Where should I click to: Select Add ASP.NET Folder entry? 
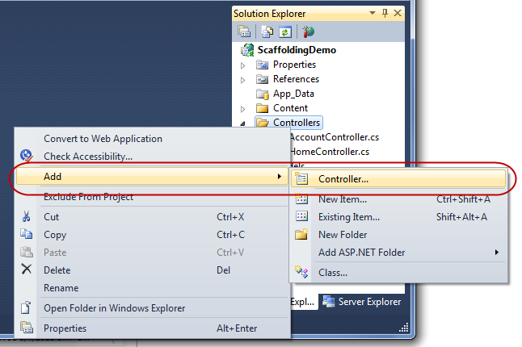398,253
